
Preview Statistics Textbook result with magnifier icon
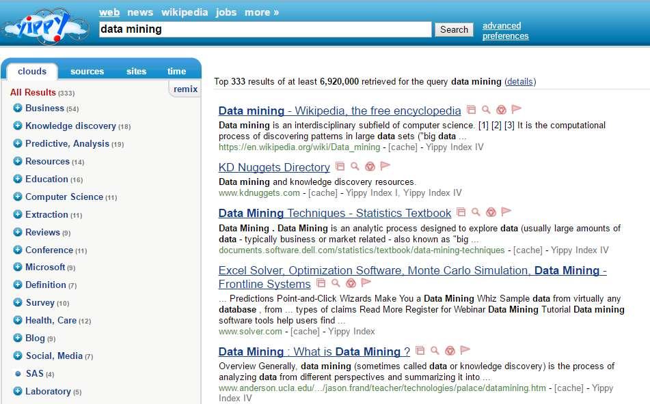coord(476,212)
